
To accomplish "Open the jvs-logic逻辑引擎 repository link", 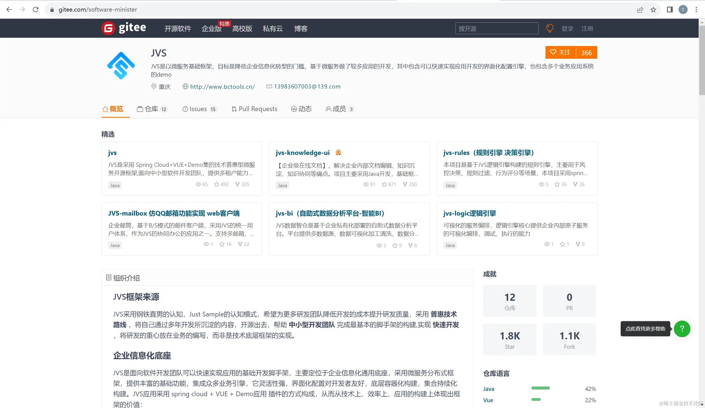I will pyautogui.click(x=469, y=213).
